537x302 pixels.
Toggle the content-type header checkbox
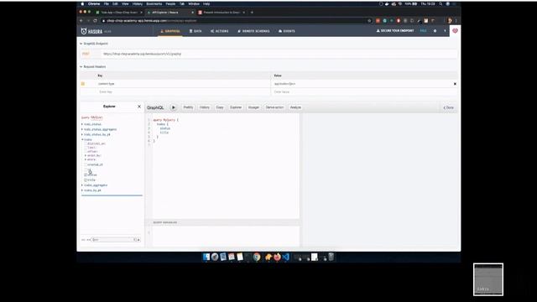point(83,84)
